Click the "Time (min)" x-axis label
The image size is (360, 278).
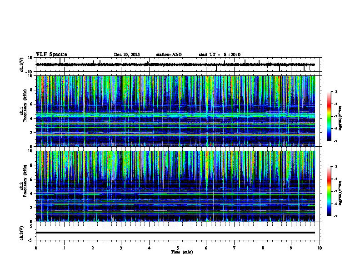182,252
